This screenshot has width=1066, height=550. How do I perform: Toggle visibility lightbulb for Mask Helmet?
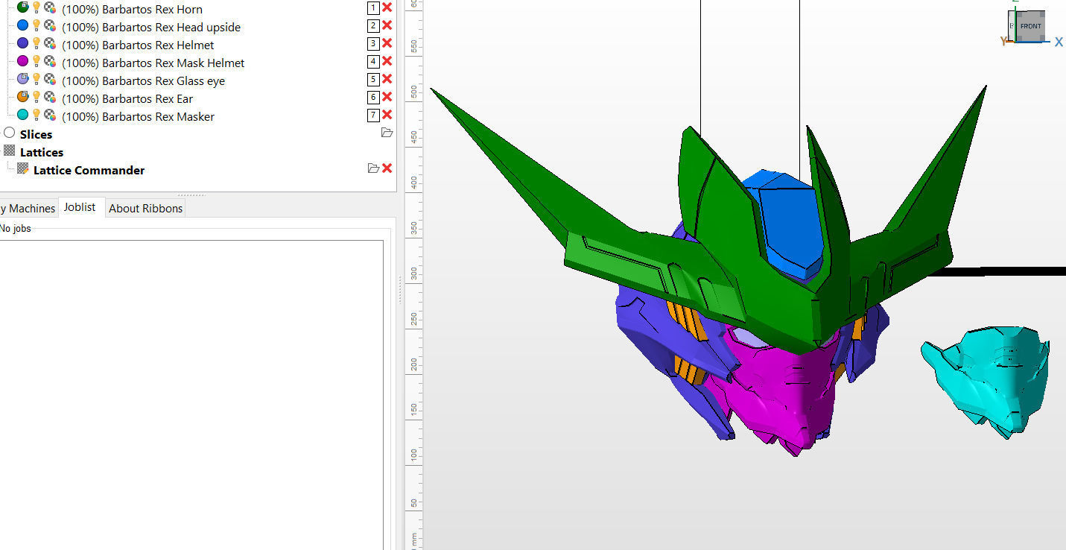tap(36, 61)
